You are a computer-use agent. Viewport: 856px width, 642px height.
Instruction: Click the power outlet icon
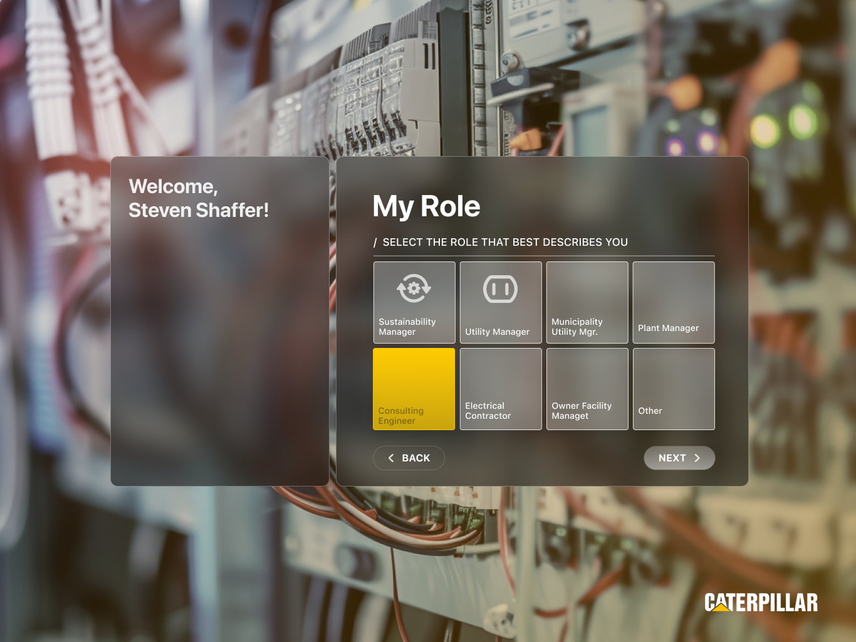[x=500, y=289]
